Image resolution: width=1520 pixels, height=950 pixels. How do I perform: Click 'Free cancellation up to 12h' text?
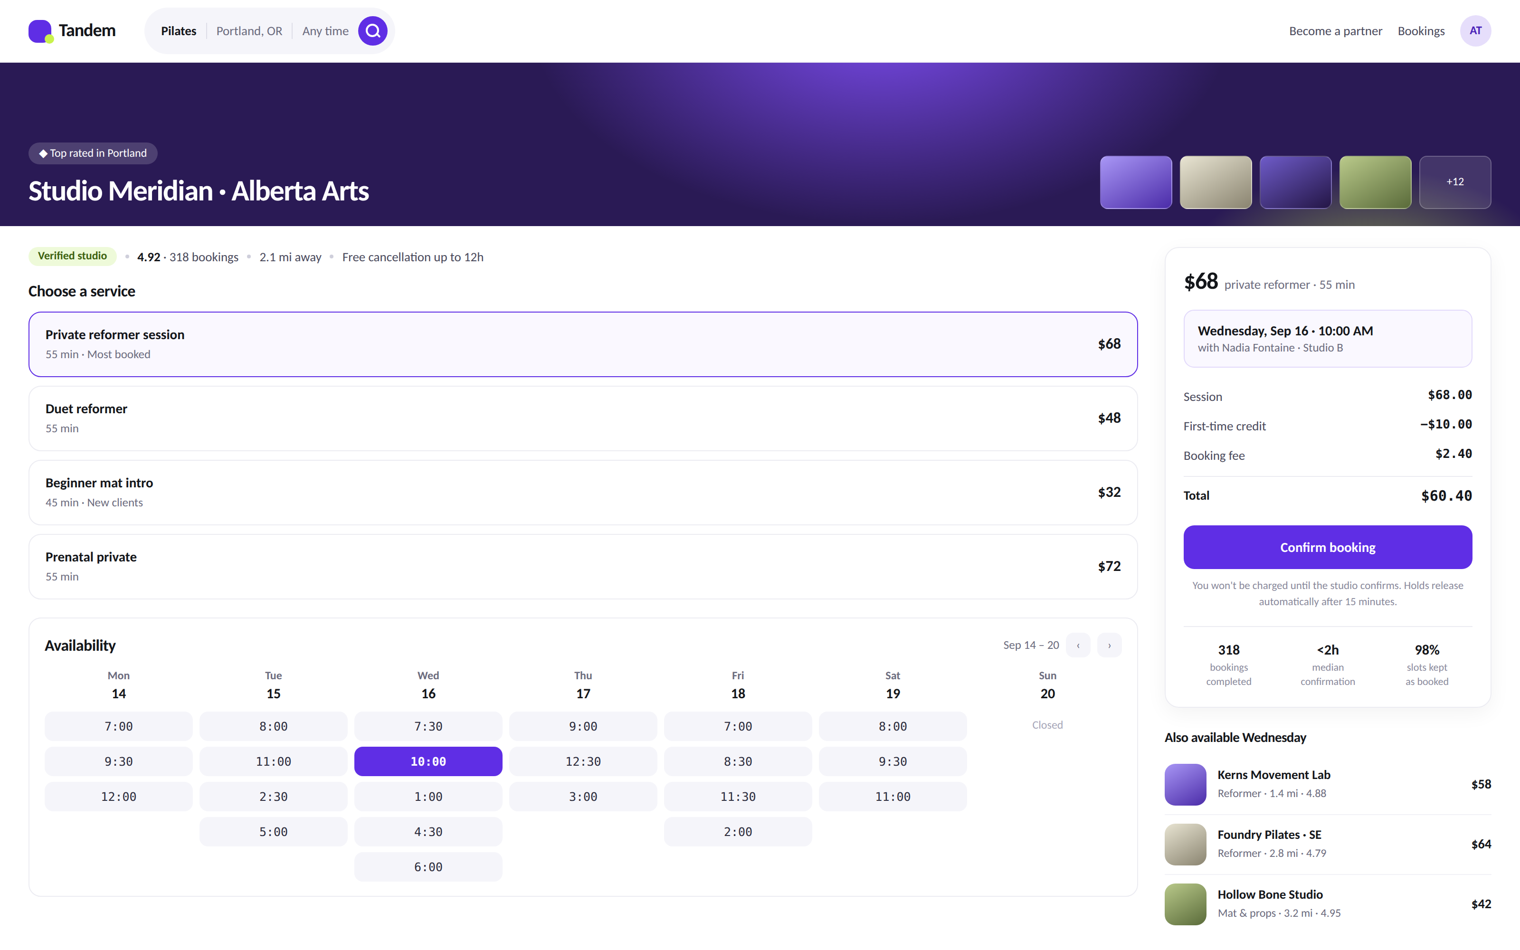point(413,257)
